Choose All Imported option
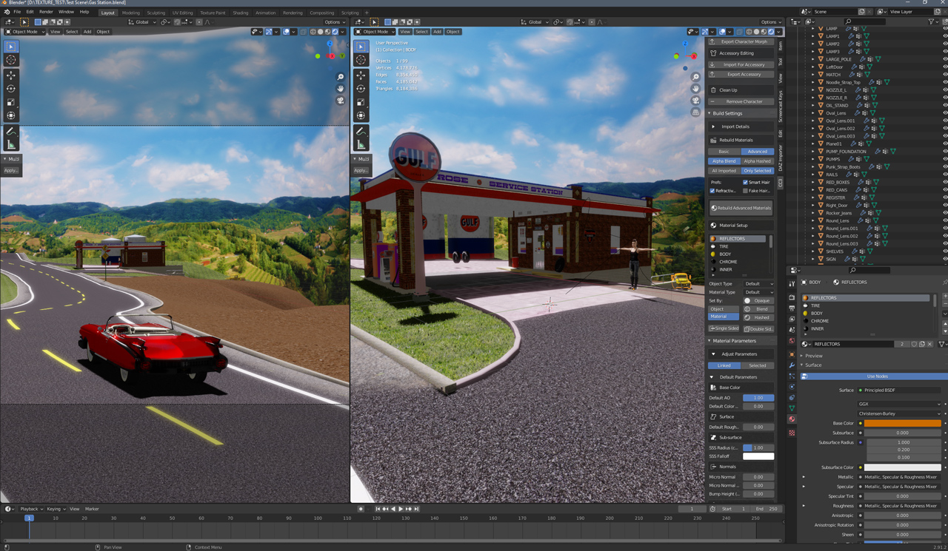The width and height of the screenshot is (948, 551). click(x=724, y=171)
